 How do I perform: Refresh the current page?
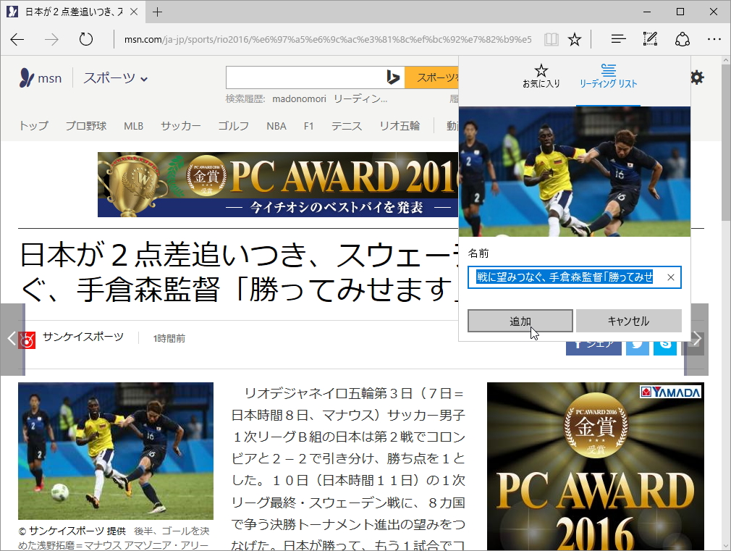click(x=86, y=39)
